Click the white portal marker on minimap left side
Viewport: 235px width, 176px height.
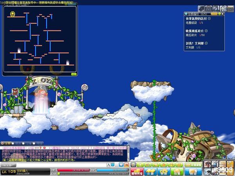pyautogui.click(x=19, y=50)
